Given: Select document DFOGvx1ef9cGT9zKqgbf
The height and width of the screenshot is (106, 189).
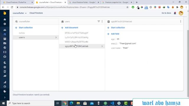Looking at the screenshot, I should [x=76, y=33].
